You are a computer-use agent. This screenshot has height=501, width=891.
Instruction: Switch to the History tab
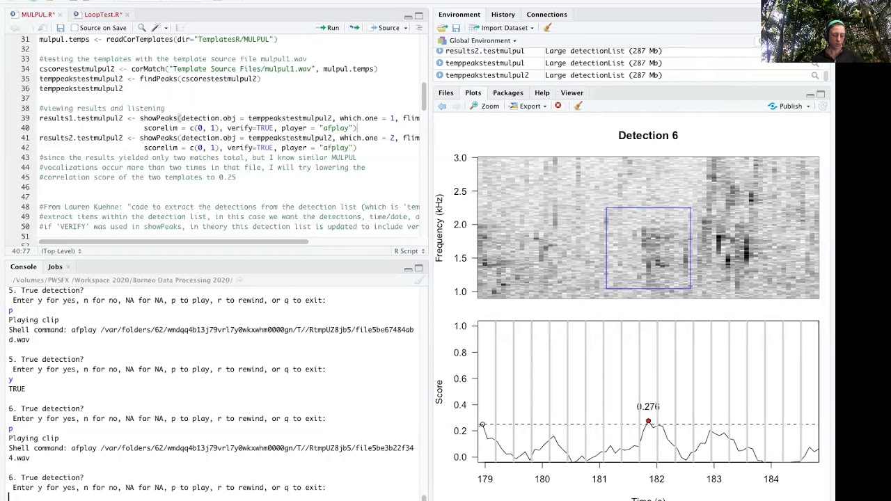click(503, 14)
